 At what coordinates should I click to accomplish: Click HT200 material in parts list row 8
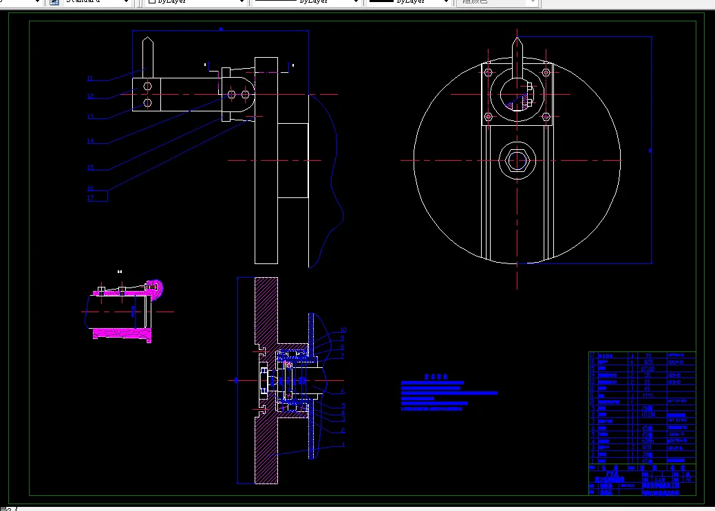(648, 414)
